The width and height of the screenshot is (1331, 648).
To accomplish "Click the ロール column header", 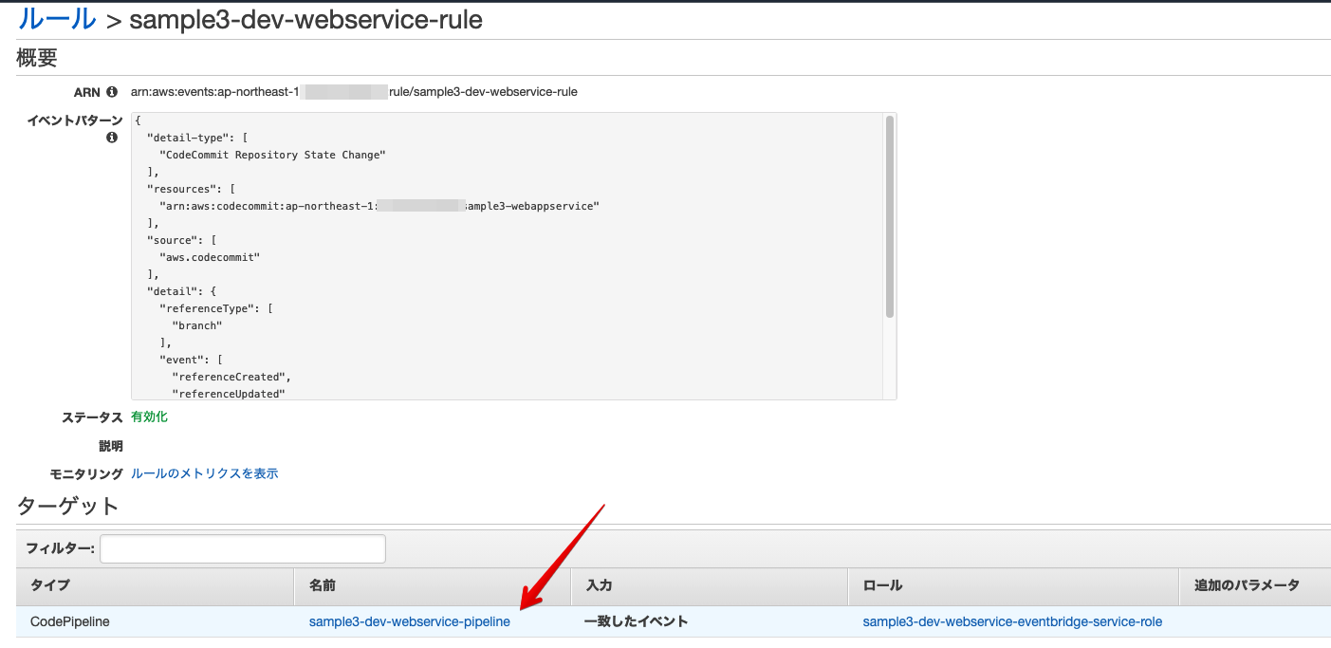I will pyautogui.click(x=882, y=585).
